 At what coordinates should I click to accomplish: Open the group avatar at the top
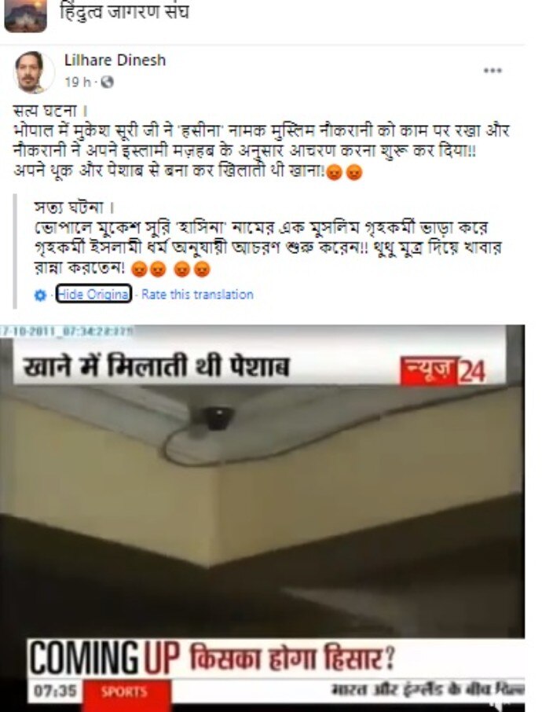(25, 16)
